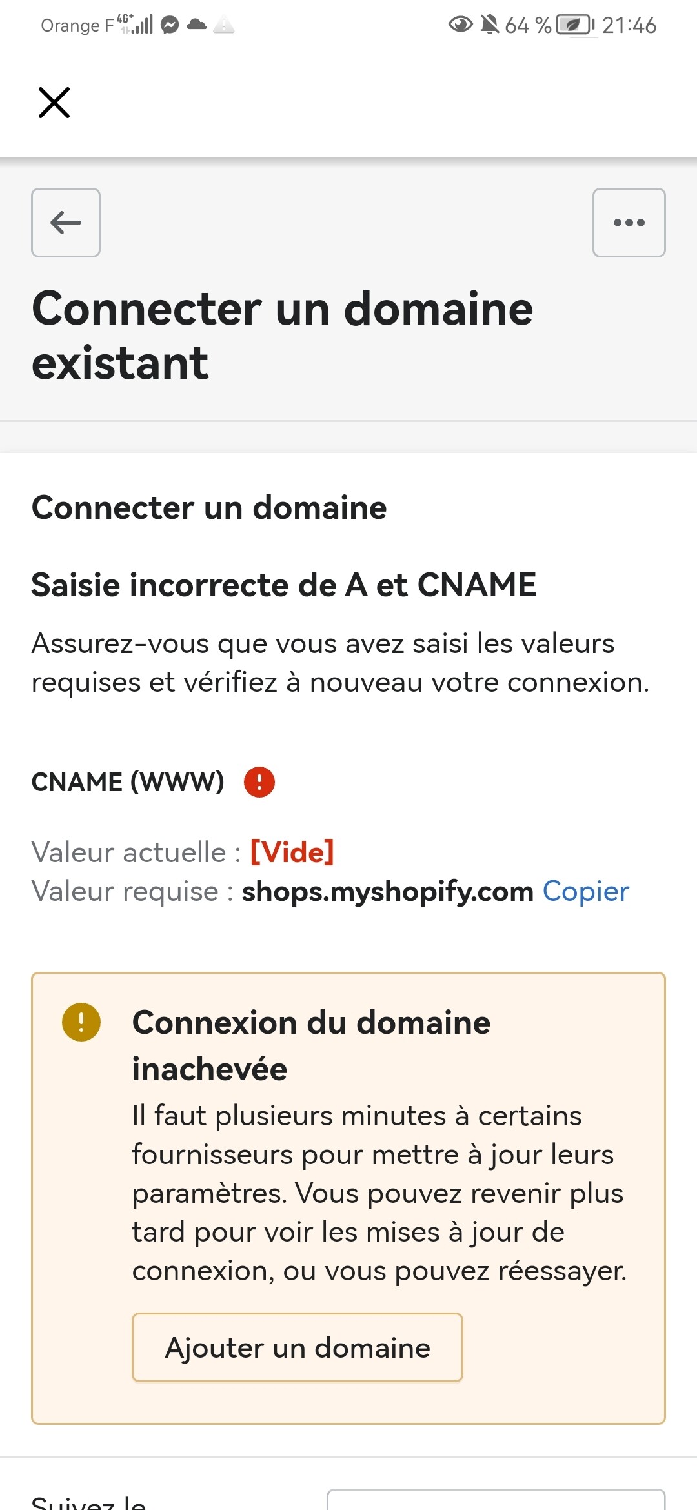Click the red CNAME error alert icon
697x1510 pixels.
[x=259, y=782]
